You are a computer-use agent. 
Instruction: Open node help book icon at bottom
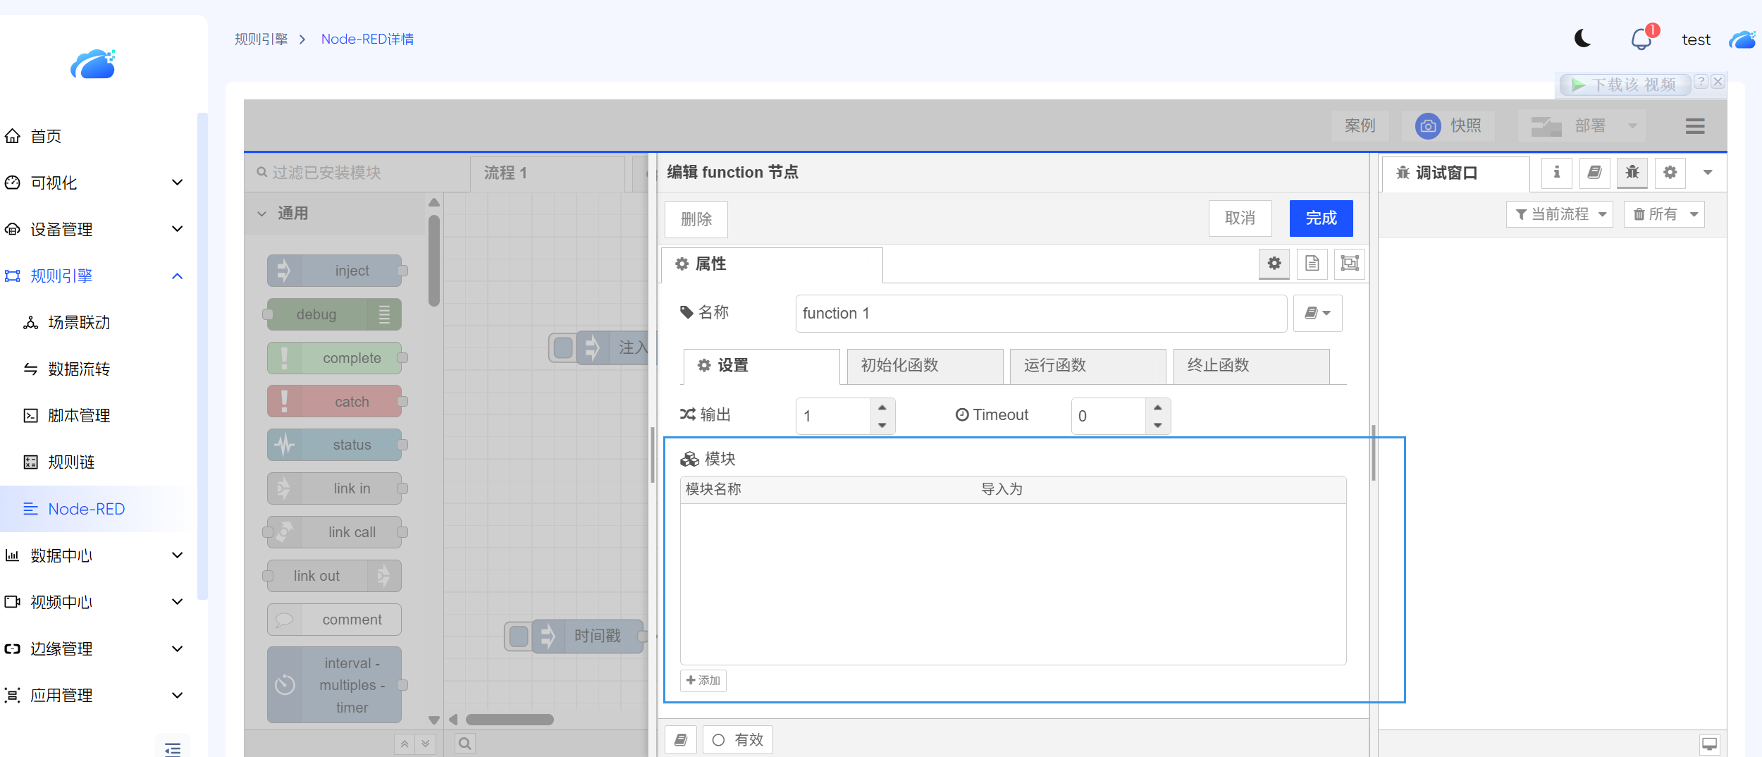[x=681, y=740]
